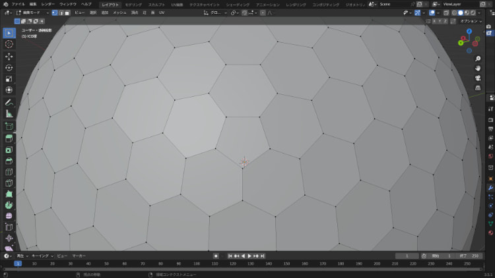Toggle X axis mirror button
Viewport: 495px width, 278px height.
coord(434,21)
